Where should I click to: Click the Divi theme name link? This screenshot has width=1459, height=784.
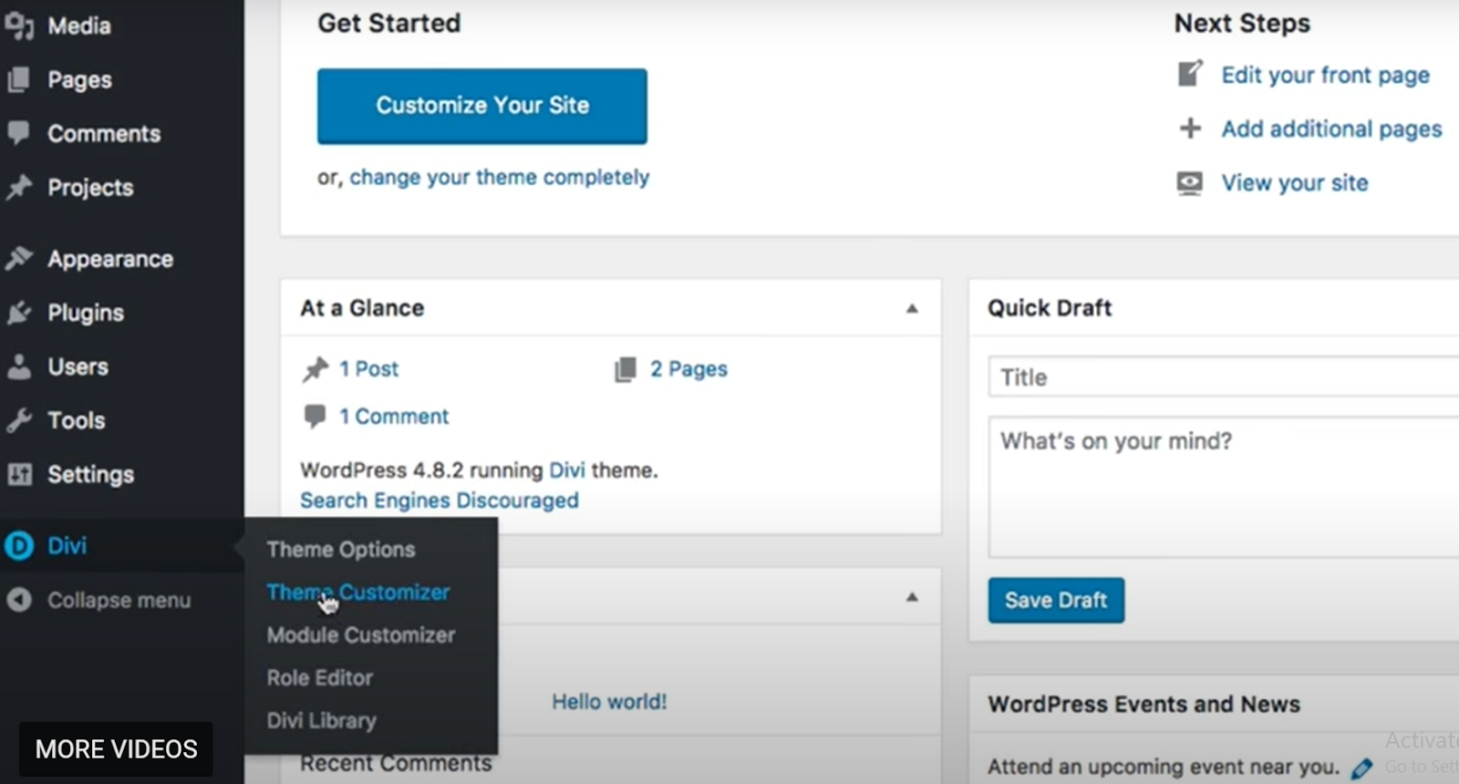(x=567, y=470)
